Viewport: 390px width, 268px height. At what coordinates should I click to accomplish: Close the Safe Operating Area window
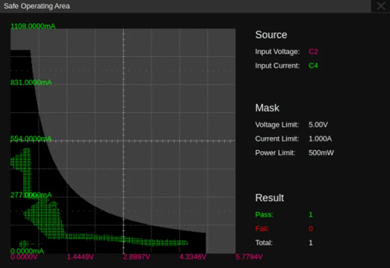[380, 6]
